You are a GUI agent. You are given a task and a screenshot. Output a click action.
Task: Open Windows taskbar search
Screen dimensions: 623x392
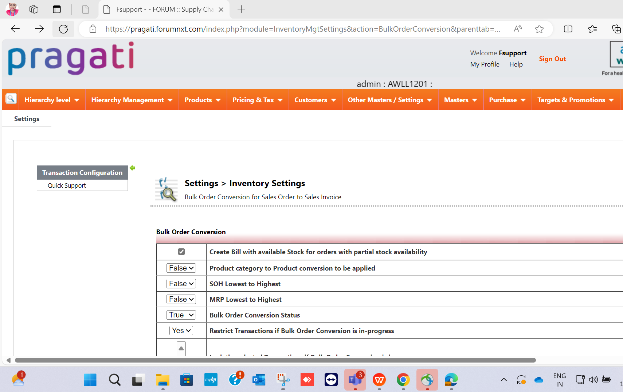tap(114, 380)
